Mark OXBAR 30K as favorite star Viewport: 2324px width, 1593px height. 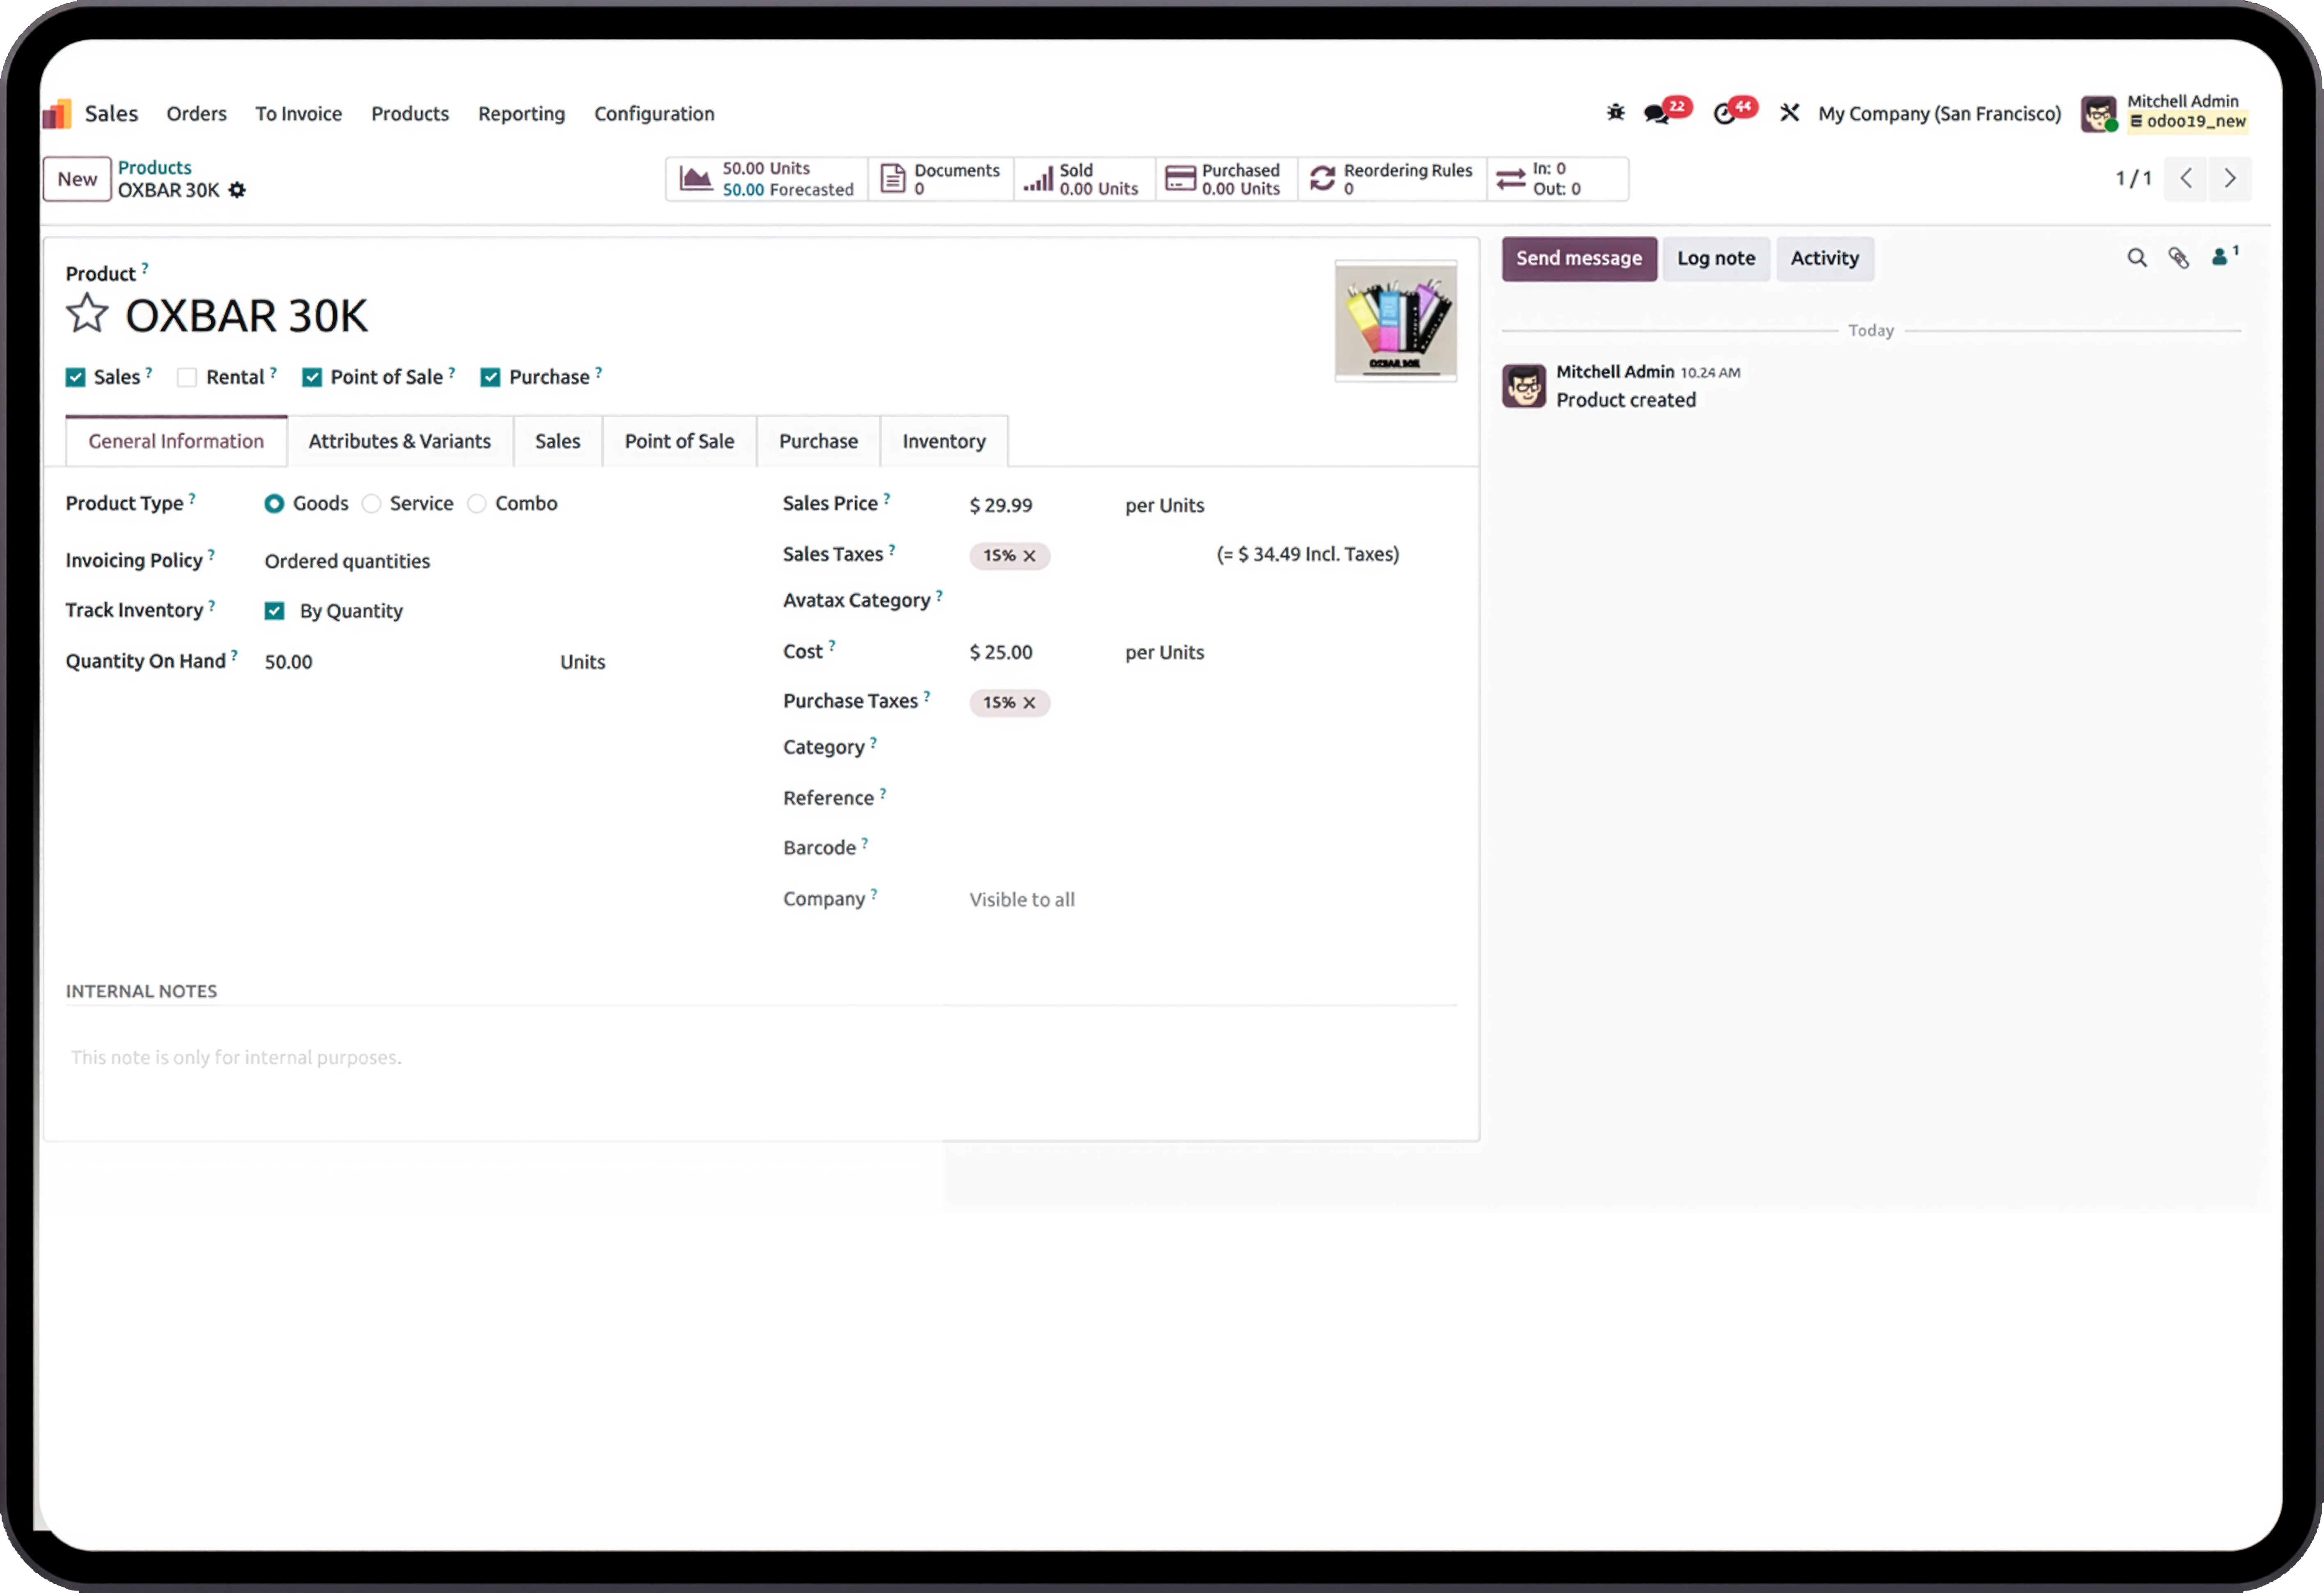tap(87, 314)
